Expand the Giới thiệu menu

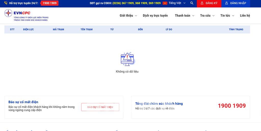(128, 16)
